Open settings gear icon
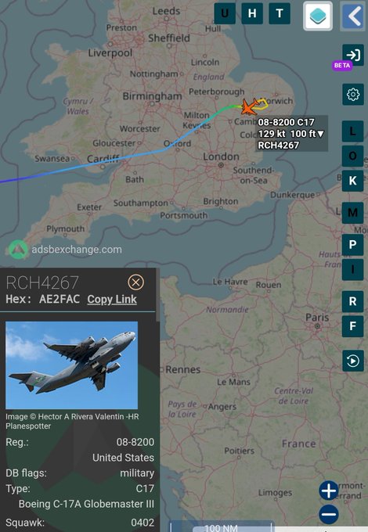Image resolution: width=368 pixels, height=532 pixels. tap(353, 95)
